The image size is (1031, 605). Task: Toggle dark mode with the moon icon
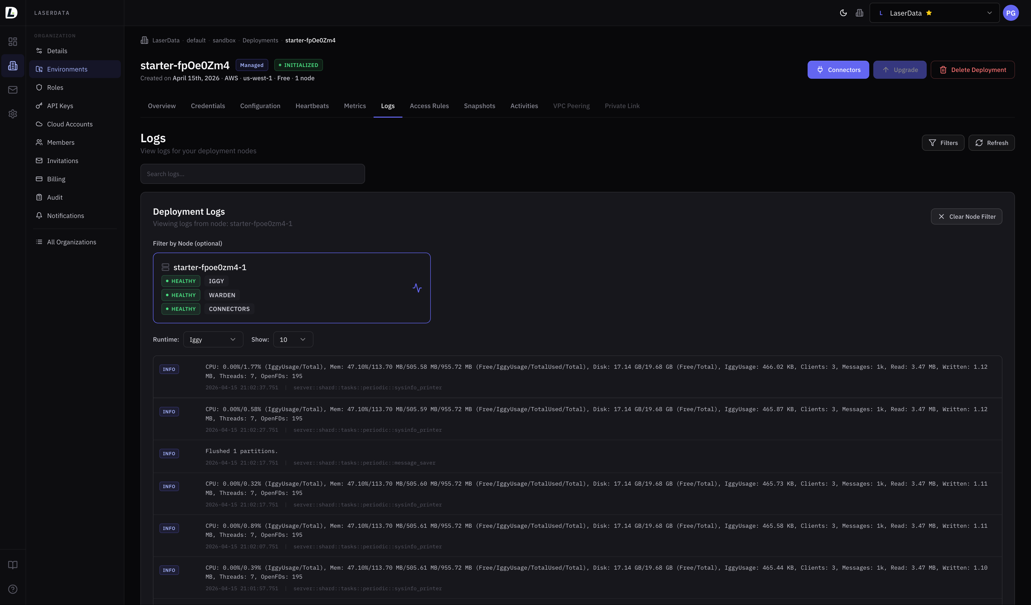[x=843, y=13]
